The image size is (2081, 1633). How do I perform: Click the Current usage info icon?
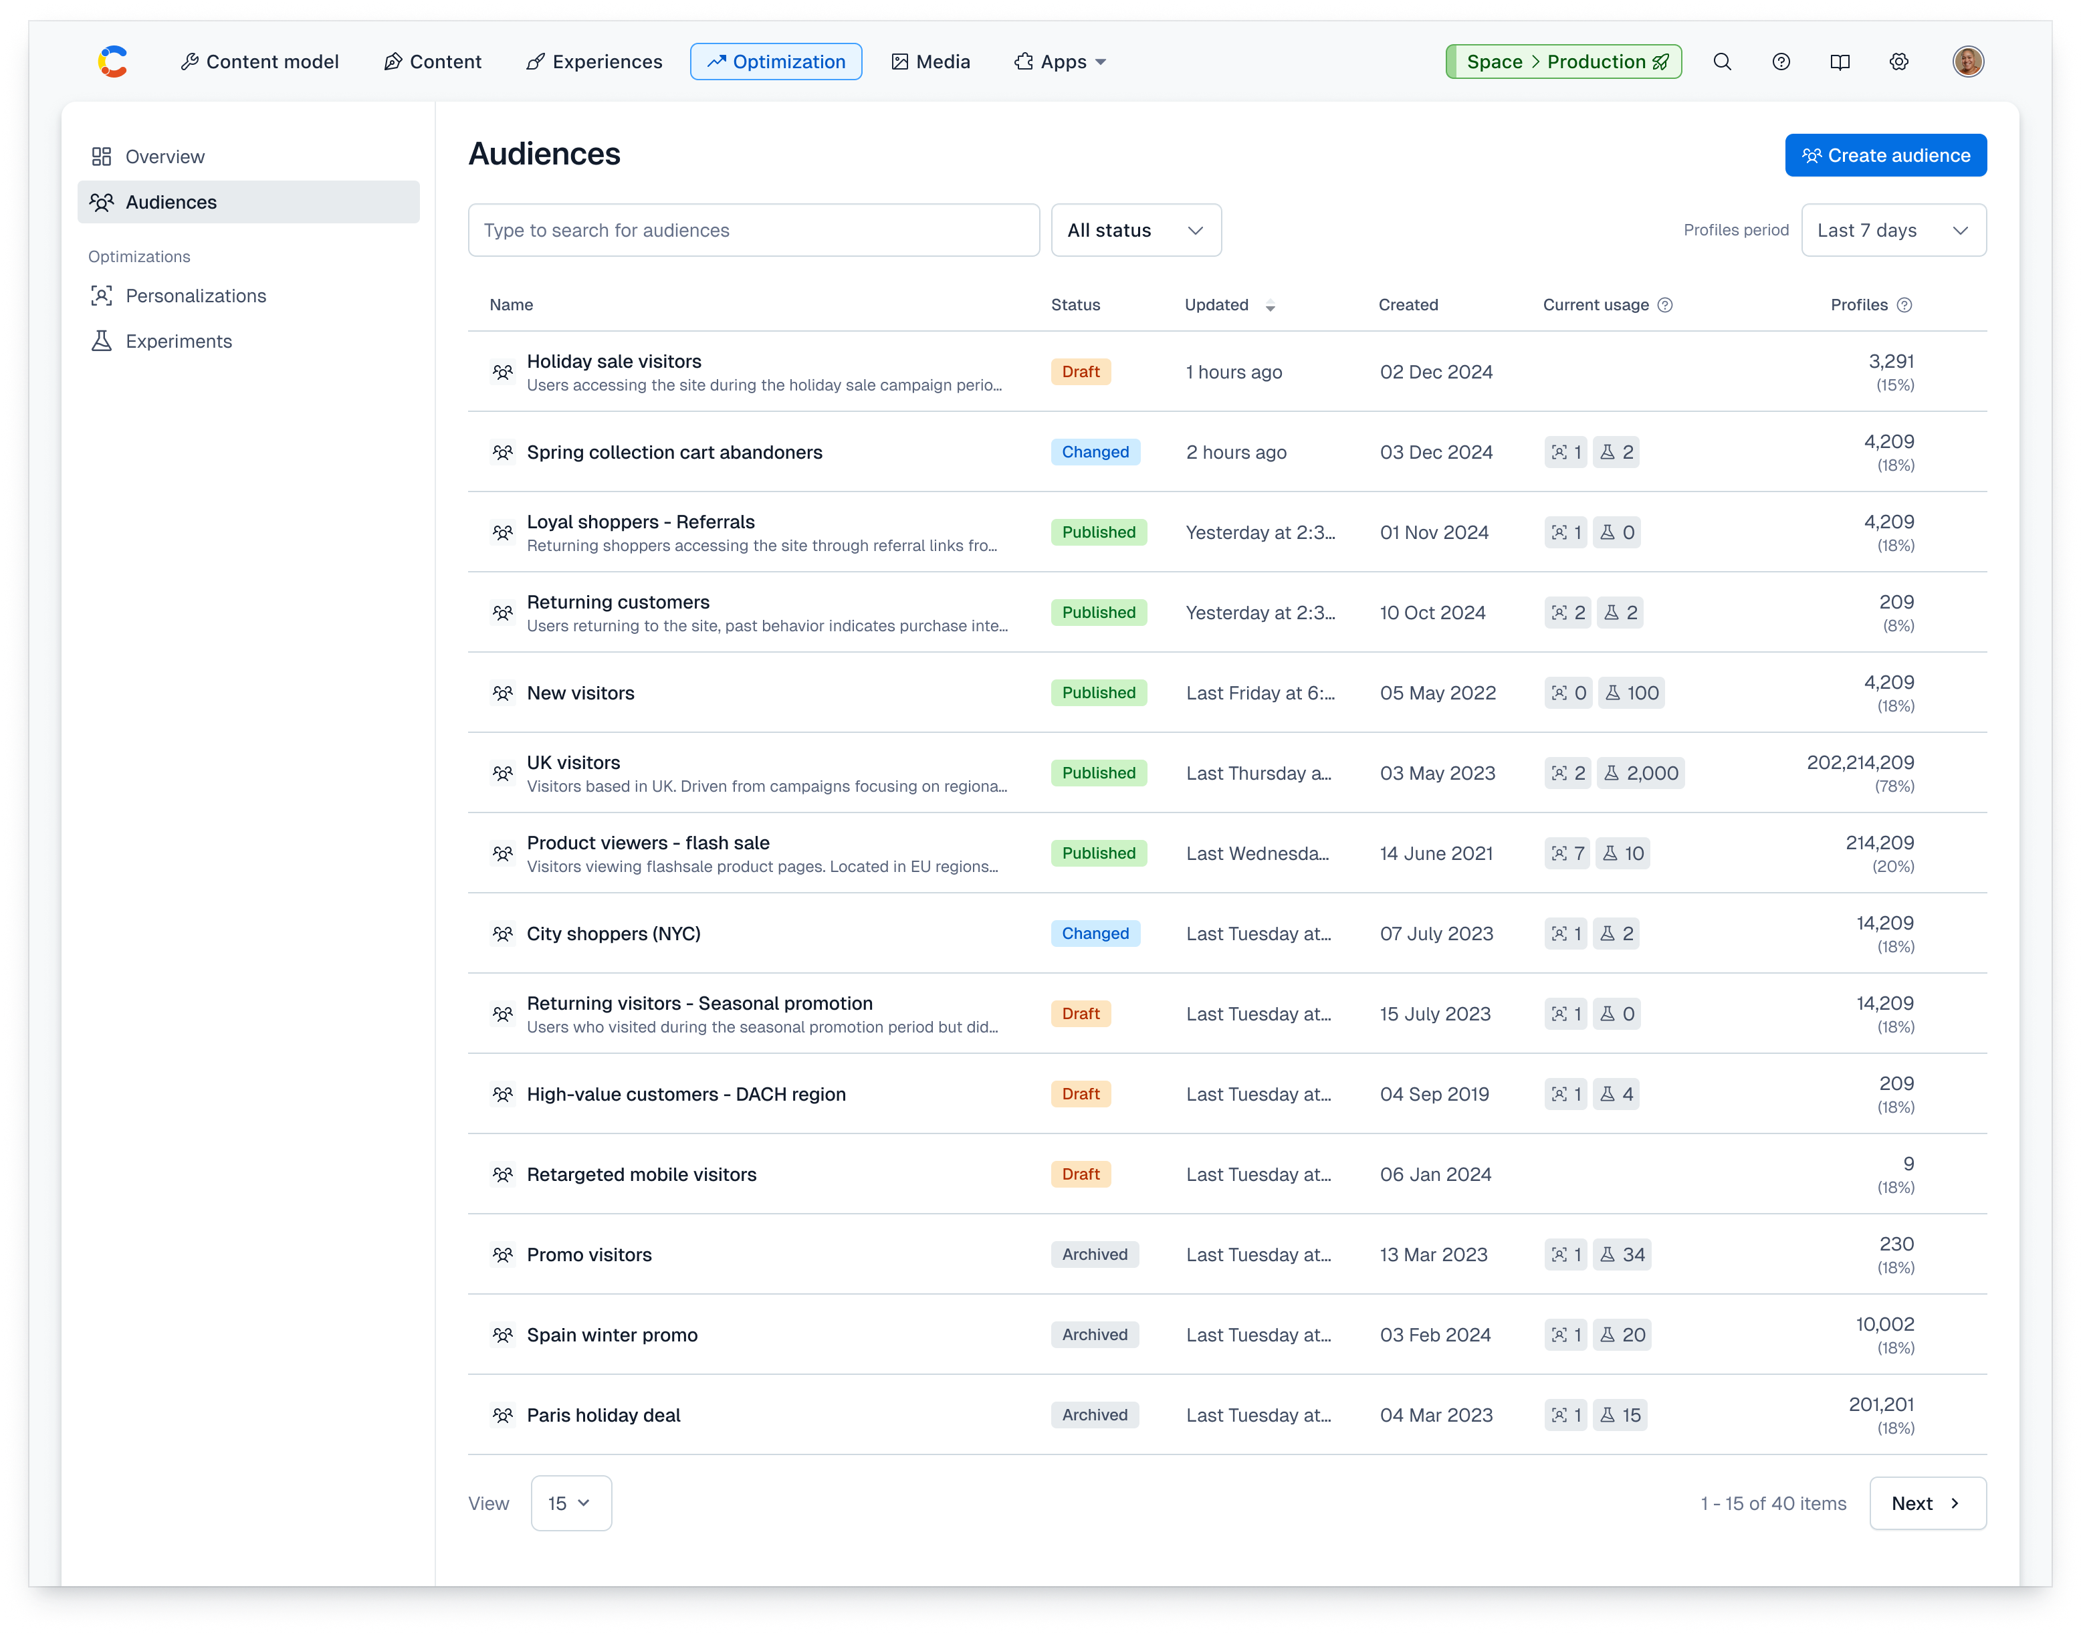pos(1665,305)
